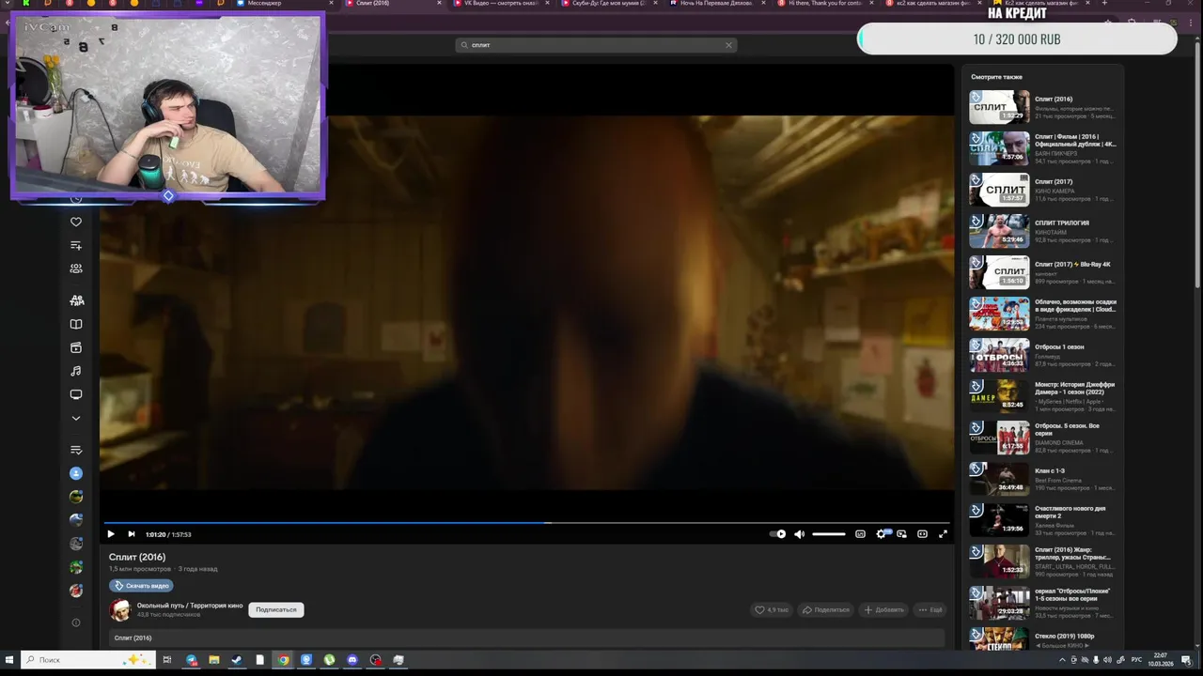Switch to 'Скуби-Ду: Где моя мумия' tab
Viewport: 1203px width, 676px height.
pyautogui.click(x=606, y=4)
